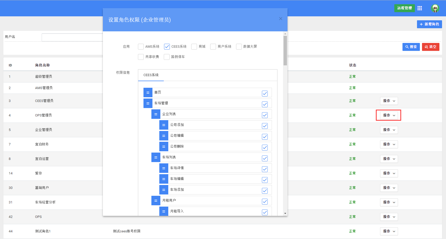446x239 pixels.
Task: Uncheck the CEES系统 application checkbox
Action: (x=167, y=47)
